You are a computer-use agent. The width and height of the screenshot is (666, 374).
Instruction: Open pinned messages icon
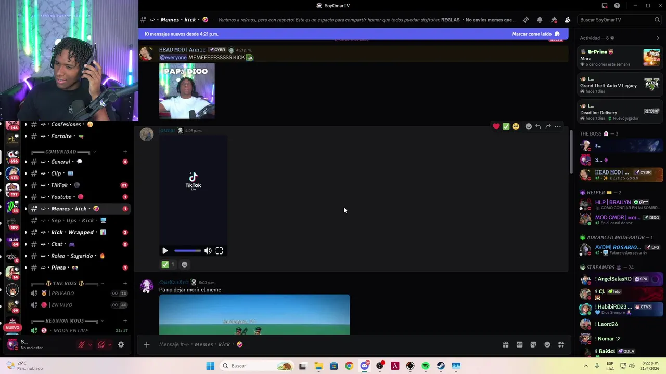point(554,20)
